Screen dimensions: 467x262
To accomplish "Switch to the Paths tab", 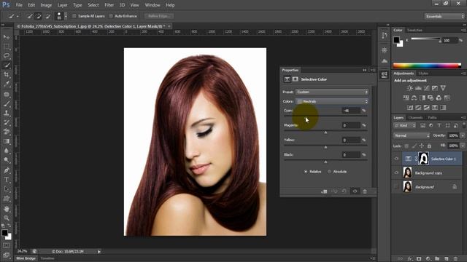I will [x=432, y=118].
